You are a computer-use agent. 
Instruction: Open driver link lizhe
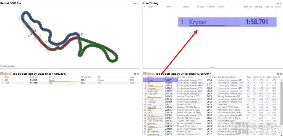tap(150, 113)
